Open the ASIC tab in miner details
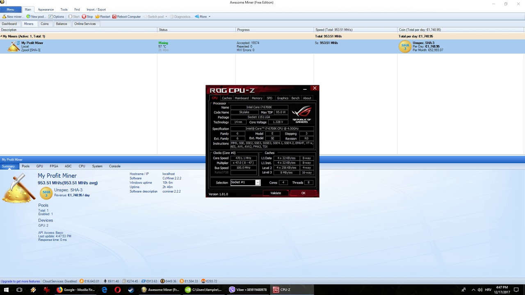 (x=68, y=166)
